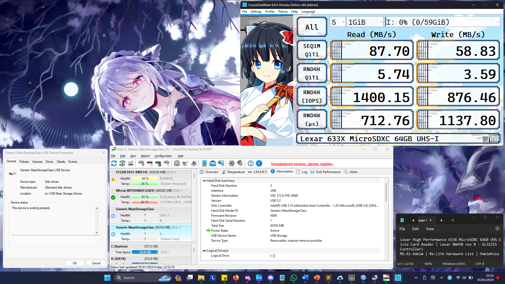Run the SEQ1M Q1T1 test button

coord(312,50)
